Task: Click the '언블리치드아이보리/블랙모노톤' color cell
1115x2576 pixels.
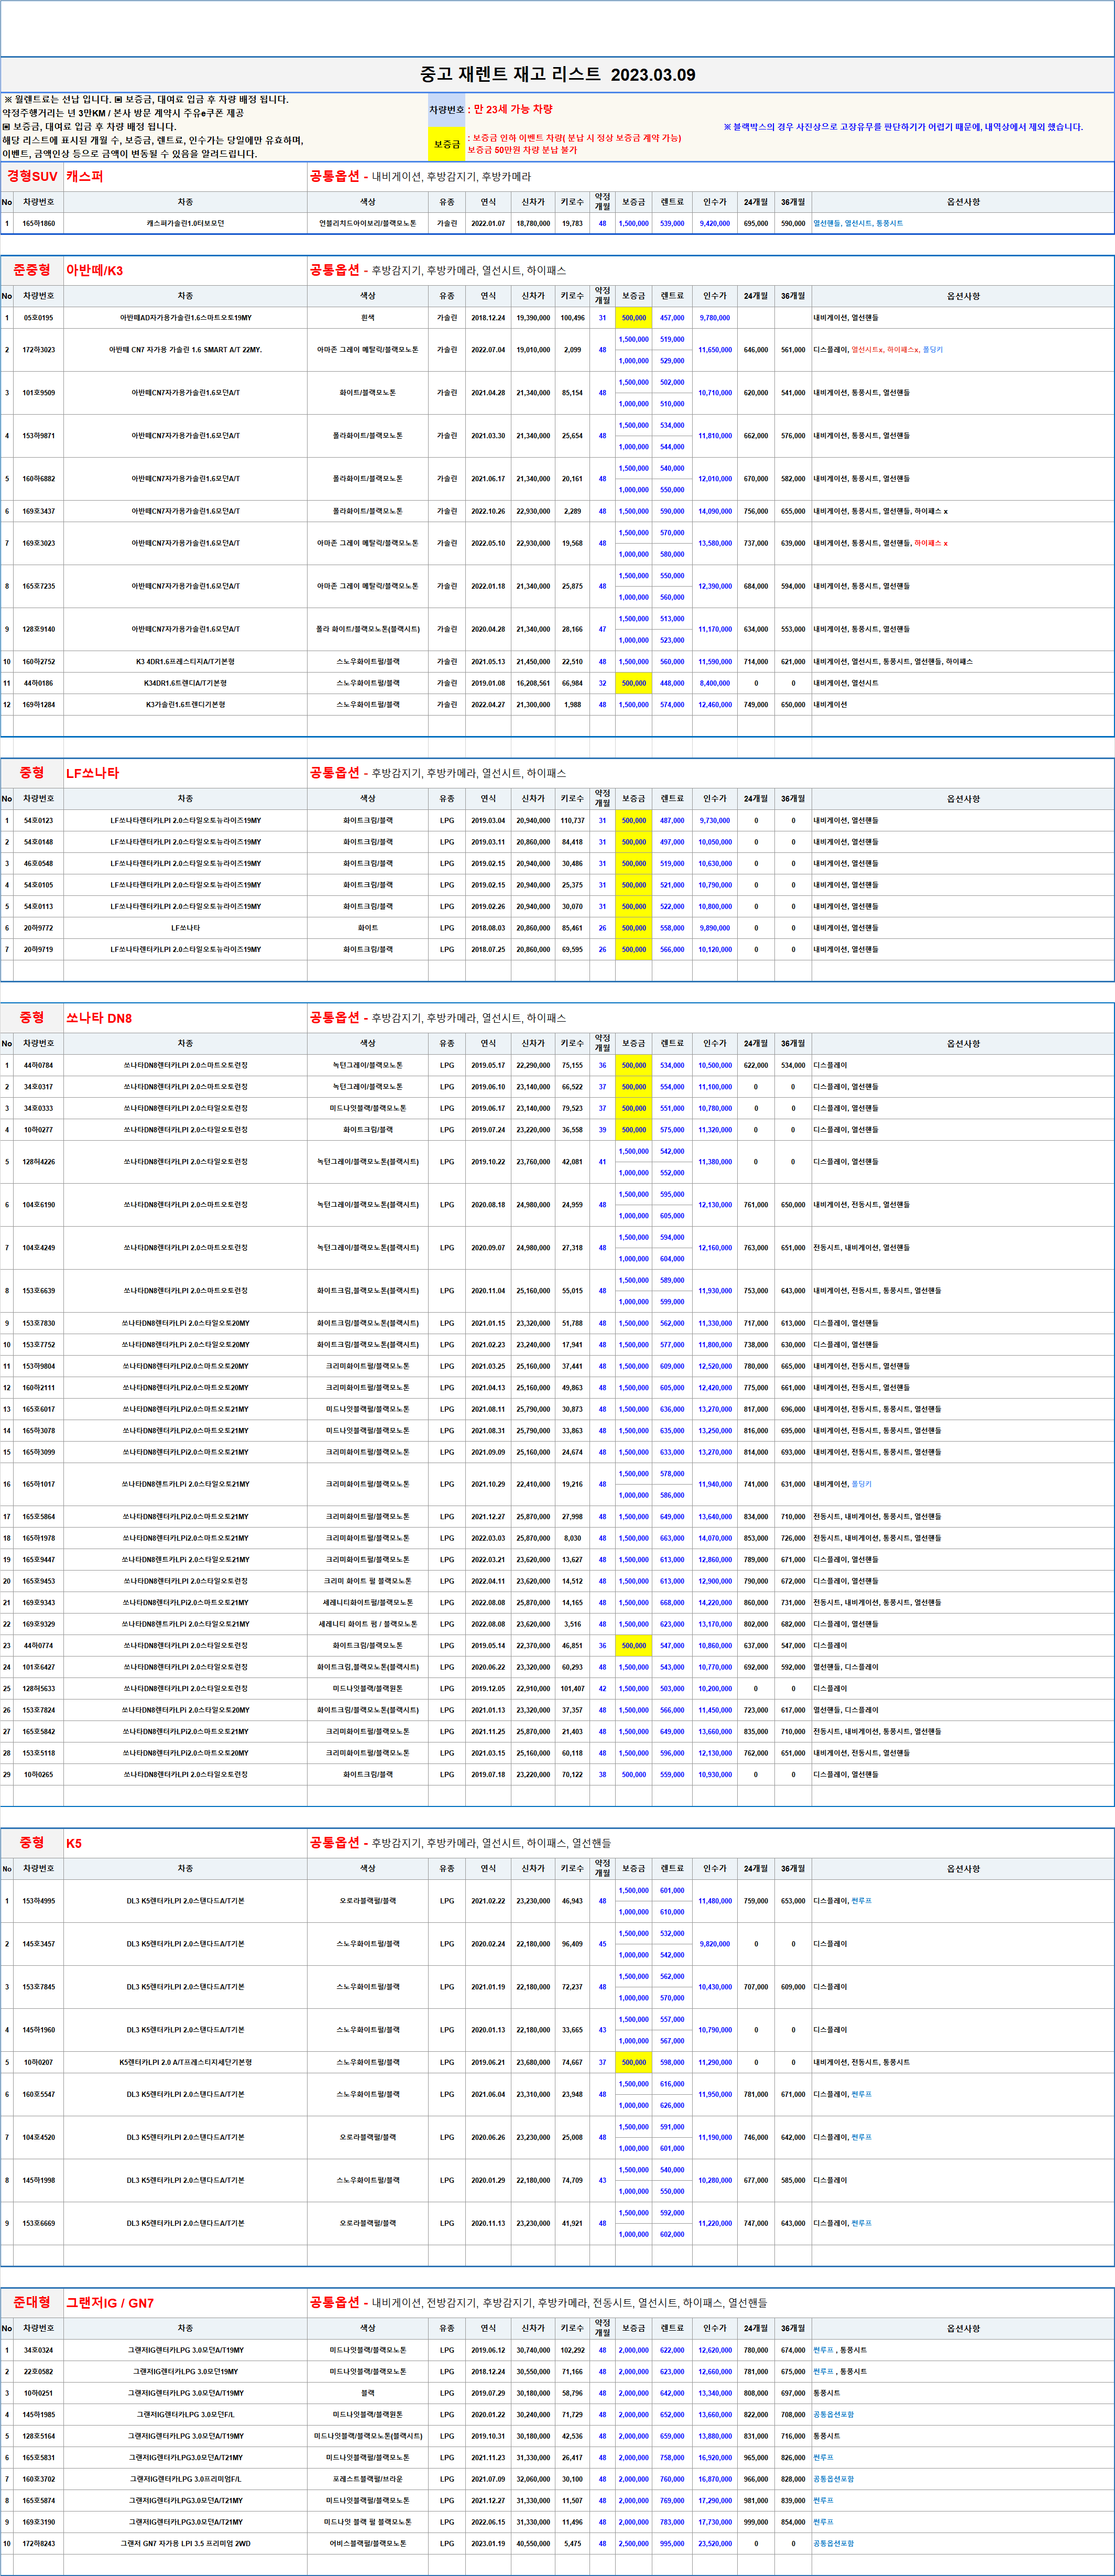Action: coord(368,223)
